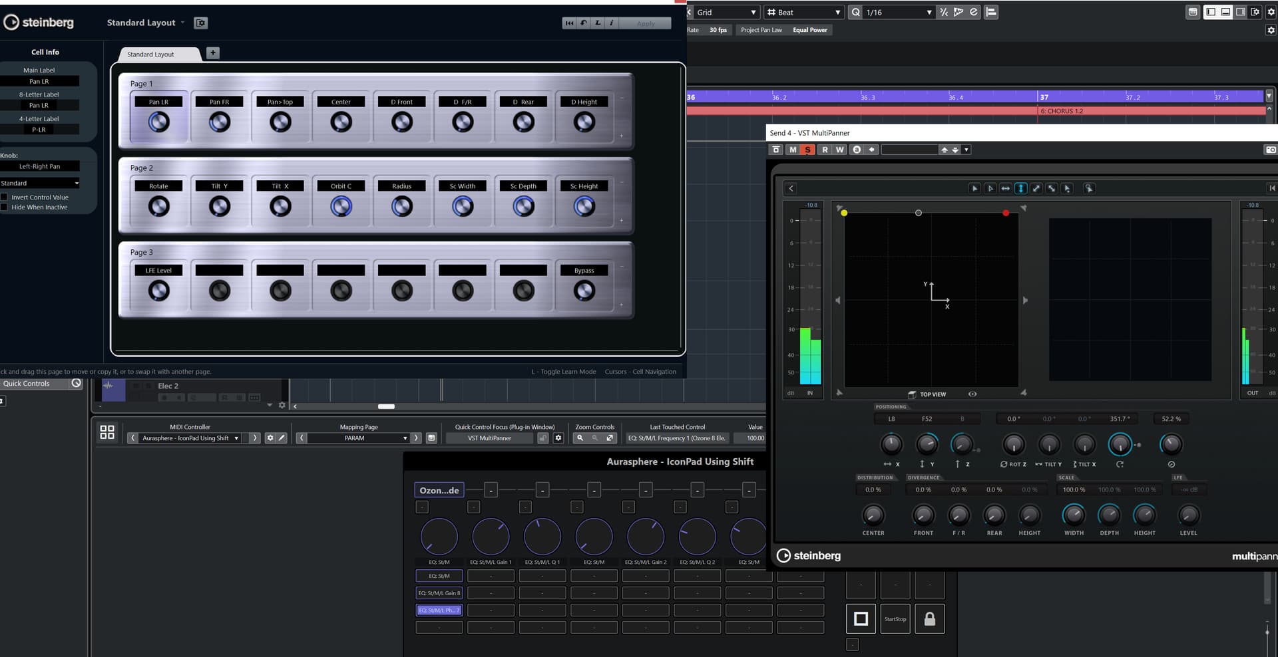Image resolution: width=1278 pixels, height=657 pixels.
Task: Select the vertical movement restriction tool in MultiPanner
Action: click(x=1020, y=189)
